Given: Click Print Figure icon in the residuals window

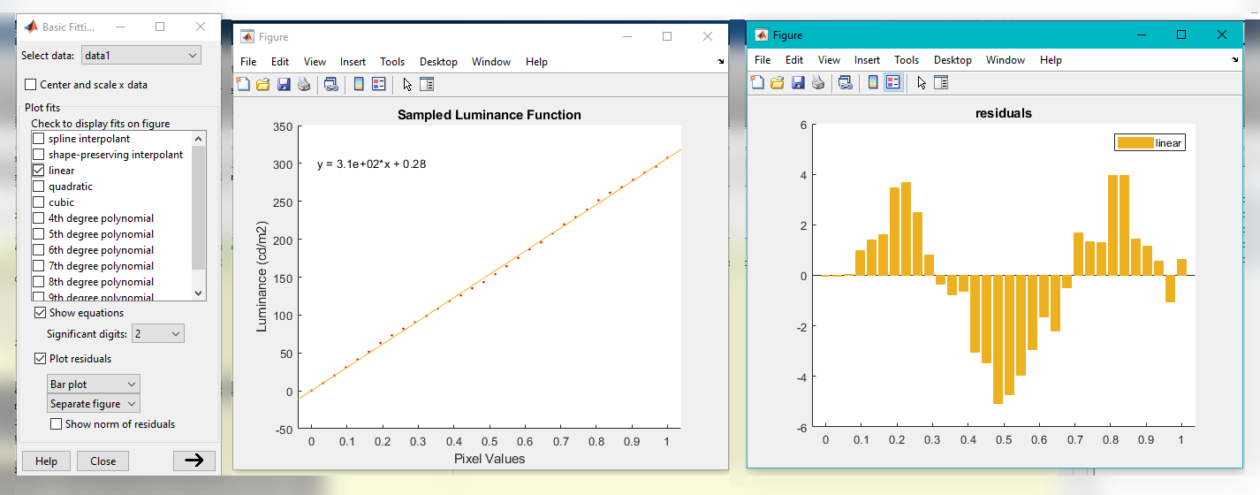Looking at the screenshot, I should [x=818, y=82].
